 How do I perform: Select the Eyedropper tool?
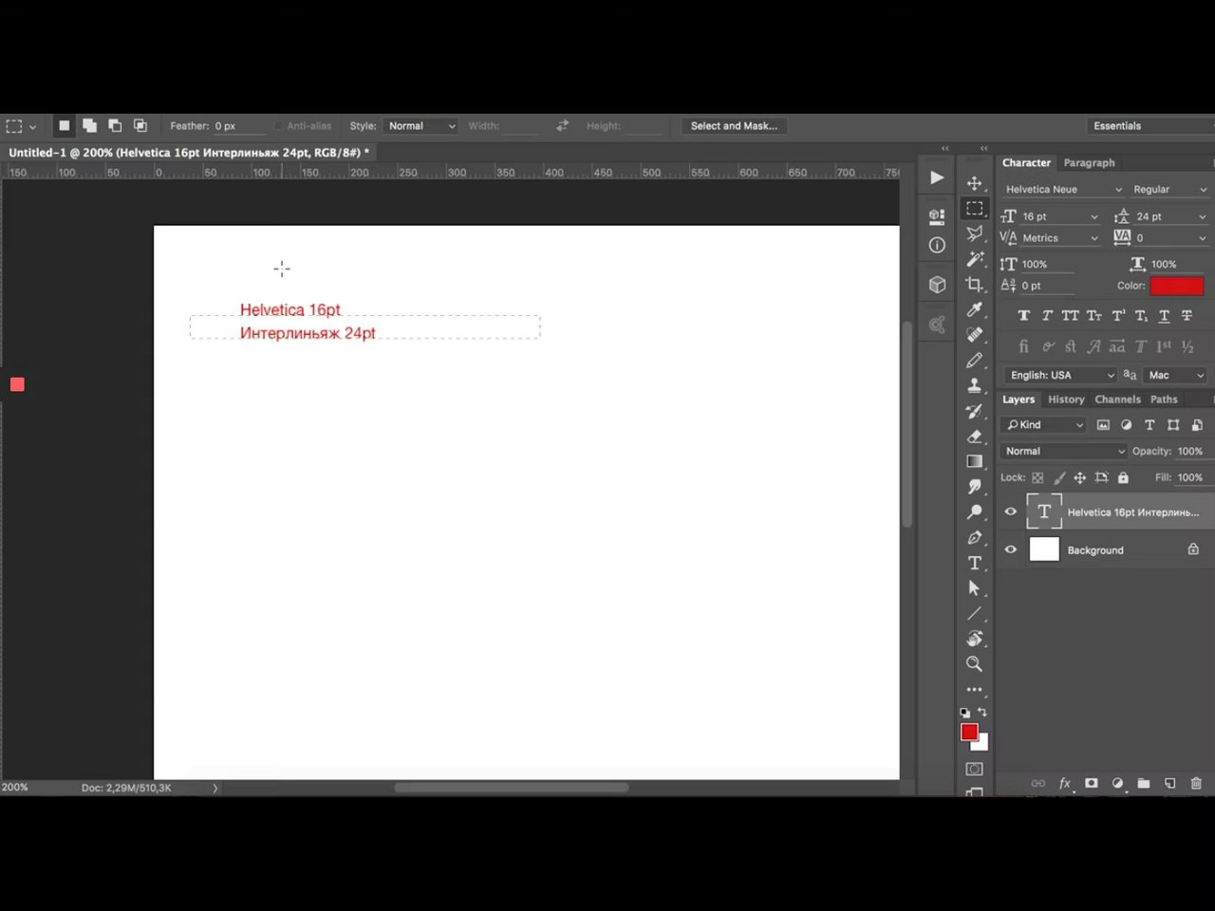point(974,309)
